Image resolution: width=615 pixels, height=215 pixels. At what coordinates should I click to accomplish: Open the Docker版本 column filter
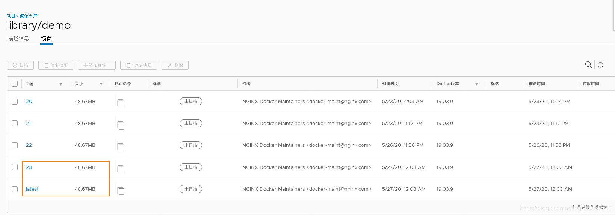[x=477, y=84]
